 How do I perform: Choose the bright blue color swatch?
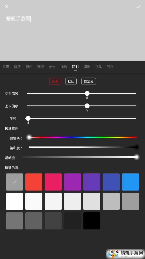(131, 182)
